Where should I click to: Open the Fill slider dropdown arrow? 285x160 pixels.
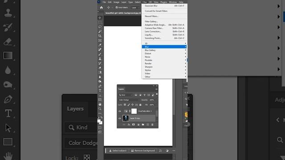pyautogui.click(x=156, y=105)
